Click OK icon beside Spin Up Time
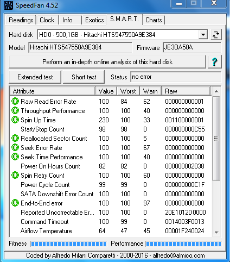The width and height of the screenshot is (230, 262). (x=15, y=120)
